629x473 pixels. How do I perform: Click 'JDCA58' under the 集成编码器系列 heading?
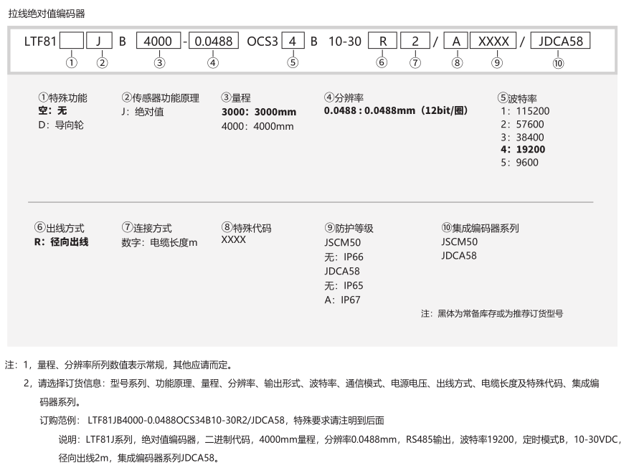(459, 256)
